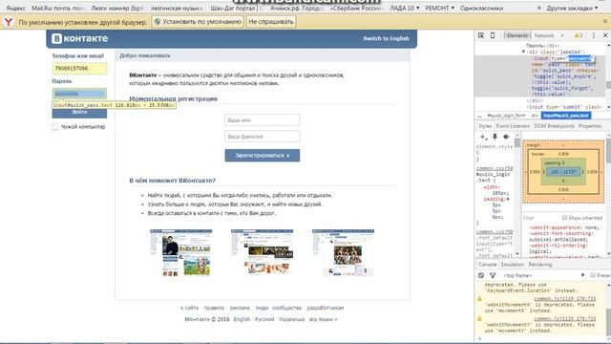Click the common.css source link above #quick_login
This screenshot has width=611, height=344.
pyautogui.click(x=495, y=169)
